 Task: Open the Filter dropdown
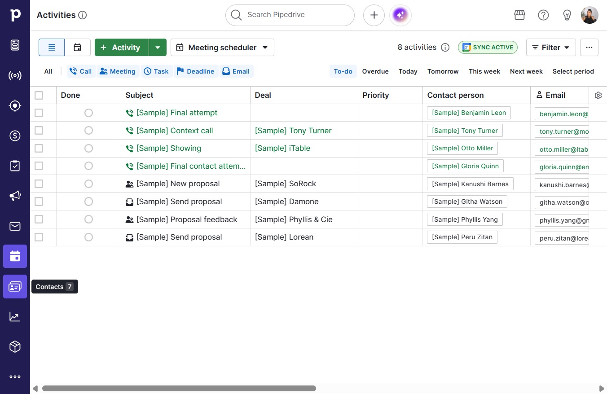coord(551,48)
